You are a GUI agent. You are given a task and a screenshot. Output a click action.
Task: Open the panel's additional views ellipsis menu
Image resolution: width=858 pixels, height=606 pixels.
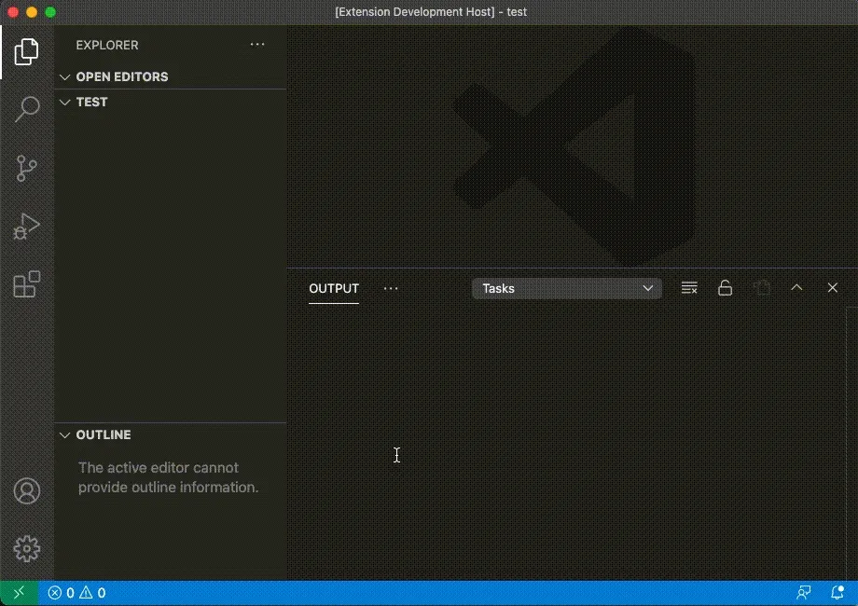pos(391,288)
